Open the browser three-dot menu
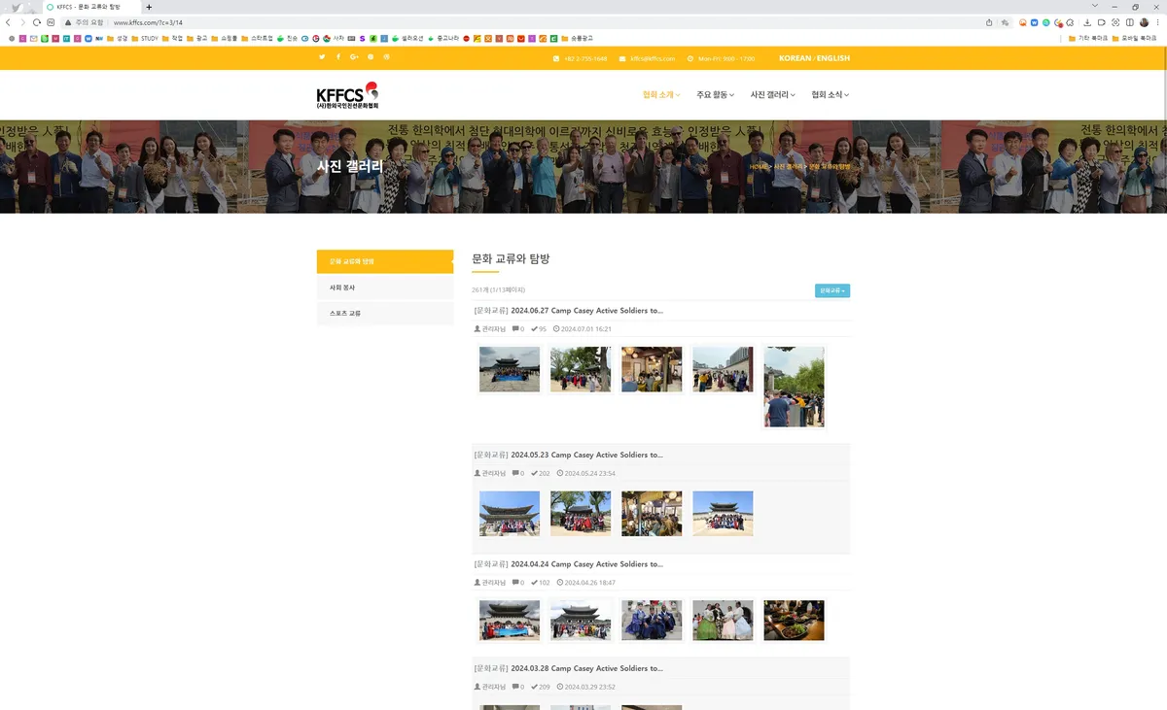The height and width of the screenshot is (710, 1167). [1156, 22]
